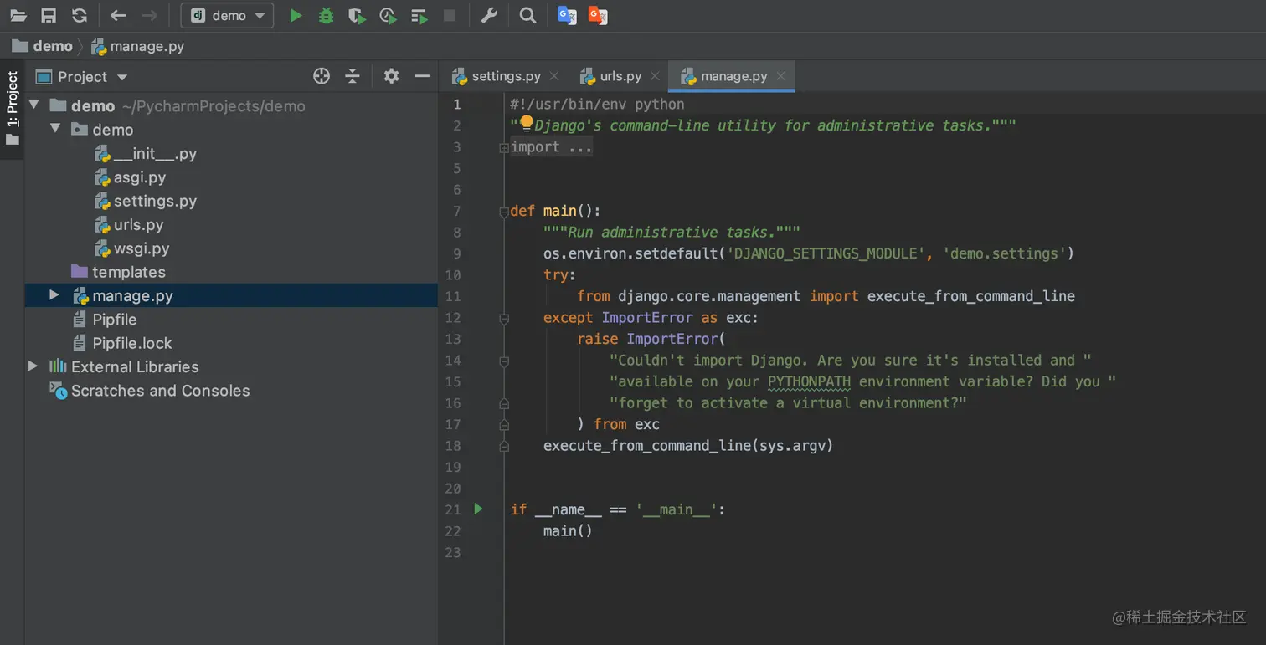The height and width of the screenshot is (645, 1266).
Task: Collapse the root demo project node arrow
Action: pos(33,105)
